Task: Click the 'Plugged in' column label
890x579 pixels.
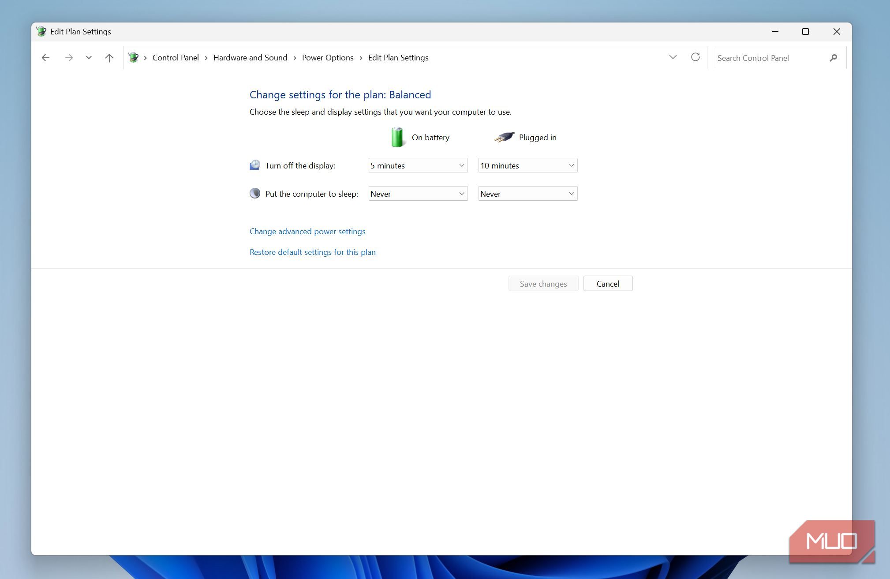Action: (x=538, y=138)
